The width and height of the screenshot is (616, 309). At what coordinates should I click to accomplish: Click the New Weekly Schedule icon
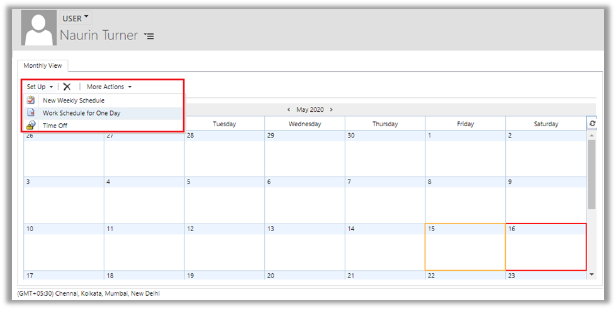tap(31, 100)
